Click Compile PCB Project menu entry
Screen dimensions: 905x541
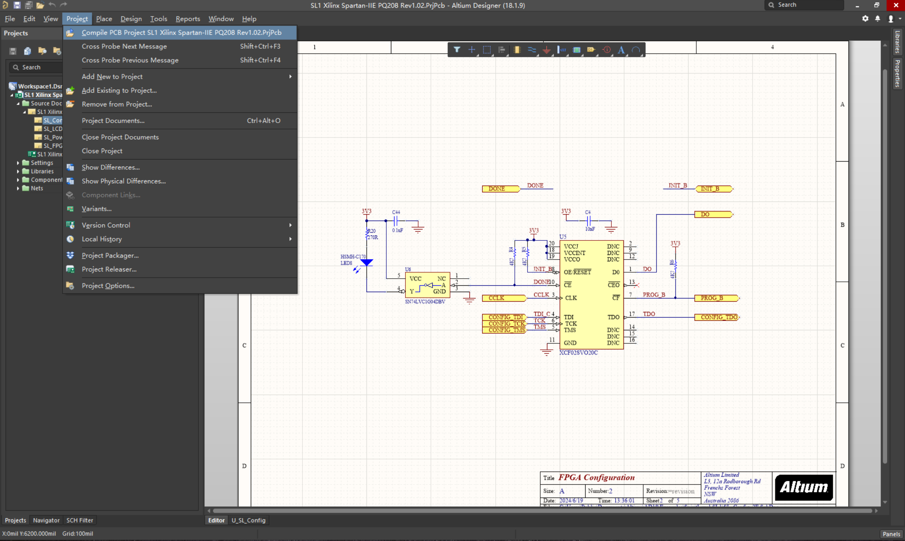pyautogui.click(x=181, y=33)
